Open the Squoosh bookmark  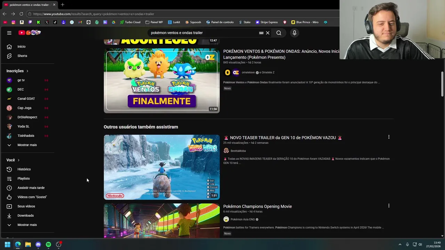(193, 22)
